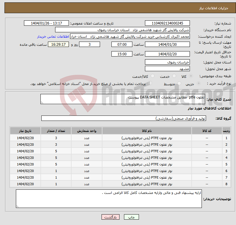
Task: Click the price validity date 1404/02/20 field
Action: point(167,54)
